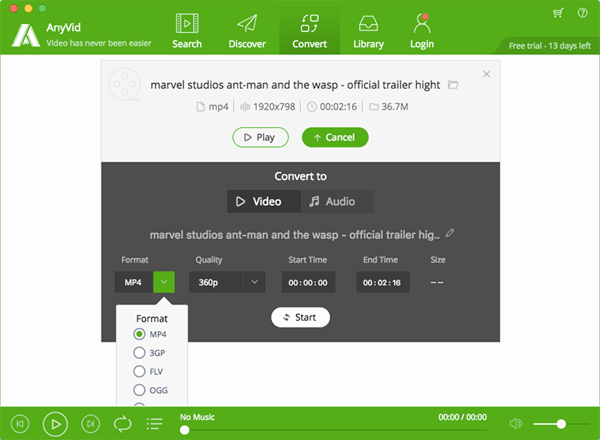Collapse the Format dropdown arrow
This screenshot has width=600, height=440.
click(x=164, y=282)
